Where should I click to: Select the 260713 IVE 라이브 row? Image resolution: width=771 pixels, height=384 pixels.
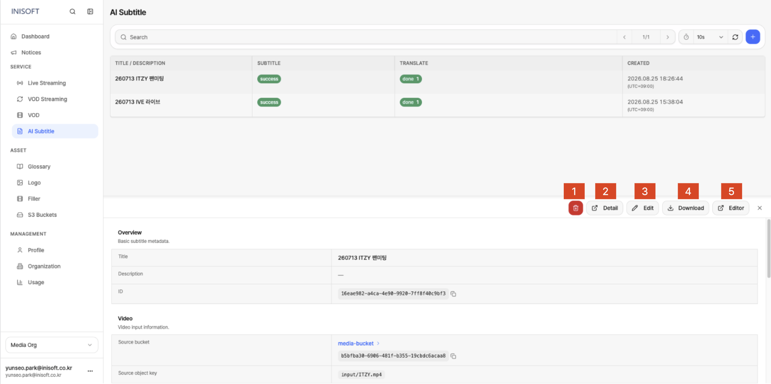437,105
